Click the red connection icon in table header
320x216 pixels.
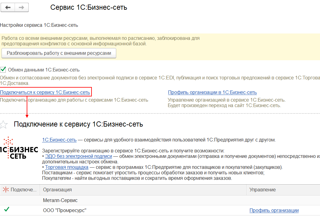(x=6, y=190)
